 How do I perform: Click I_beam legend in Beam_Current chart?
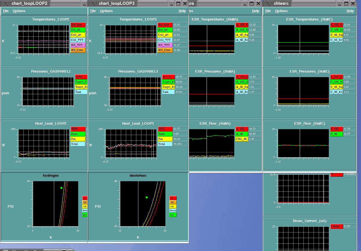(337, 226)
